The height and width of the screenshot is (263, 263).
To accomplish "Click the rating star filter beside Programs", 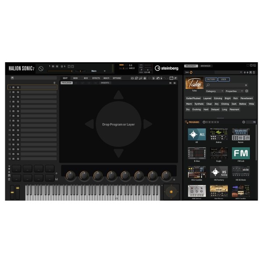I will (204, 122).
